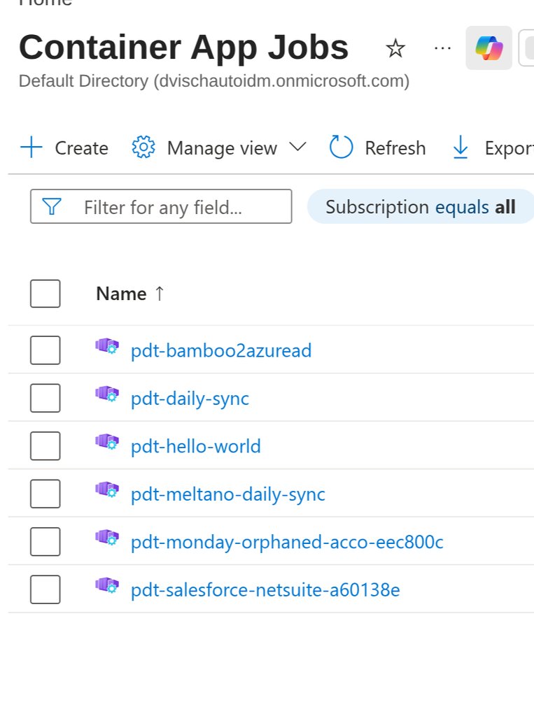Click job icon beside pdt-monday-orphaned-acco-eec800c

[107, 538]
